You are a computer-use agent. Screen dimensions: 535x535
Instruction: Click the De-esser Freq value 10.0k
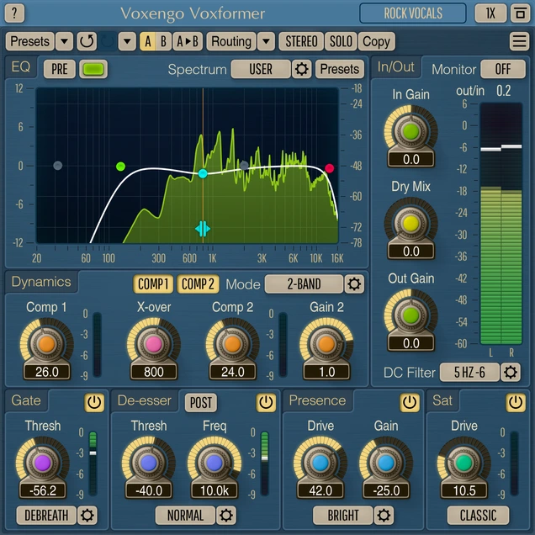[x=215, y=490]
